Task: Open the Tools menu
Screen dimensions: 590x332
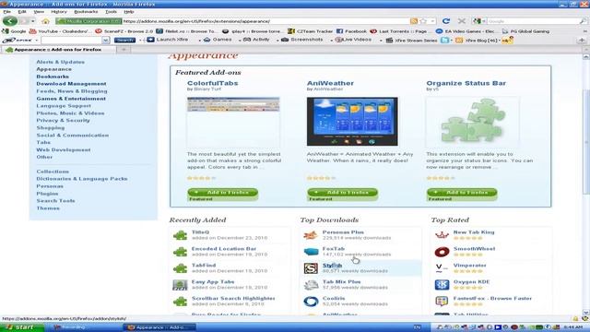Action: coord(111,12)
